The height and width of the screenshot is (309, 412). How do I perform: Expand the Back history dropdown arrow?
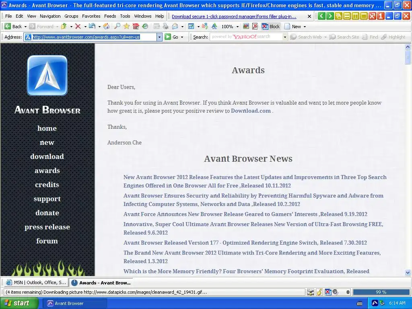click(25, 27)
